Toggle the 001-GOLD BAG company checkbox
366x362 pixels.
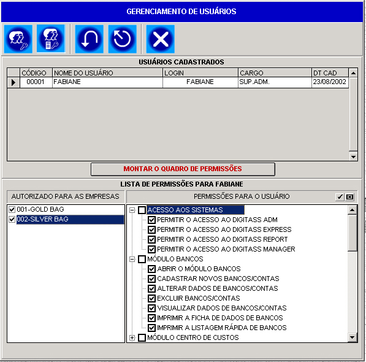coord(12,209)
